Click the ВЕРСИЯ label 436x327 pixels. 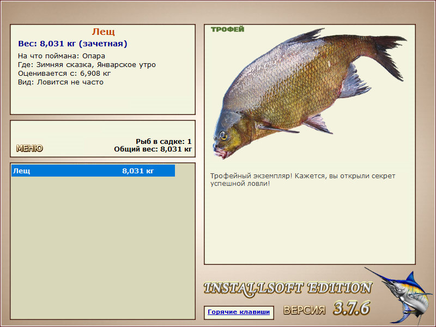coord(305,311)
